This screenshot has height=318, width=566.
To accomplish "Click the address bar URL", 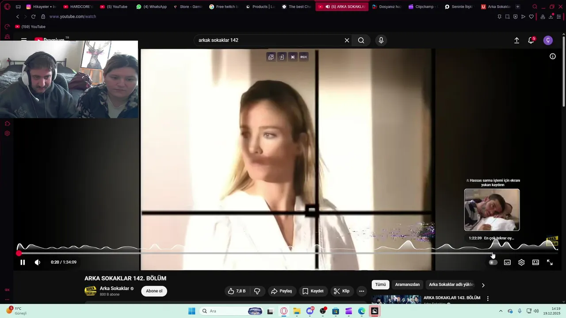I will tap(73, 16).
